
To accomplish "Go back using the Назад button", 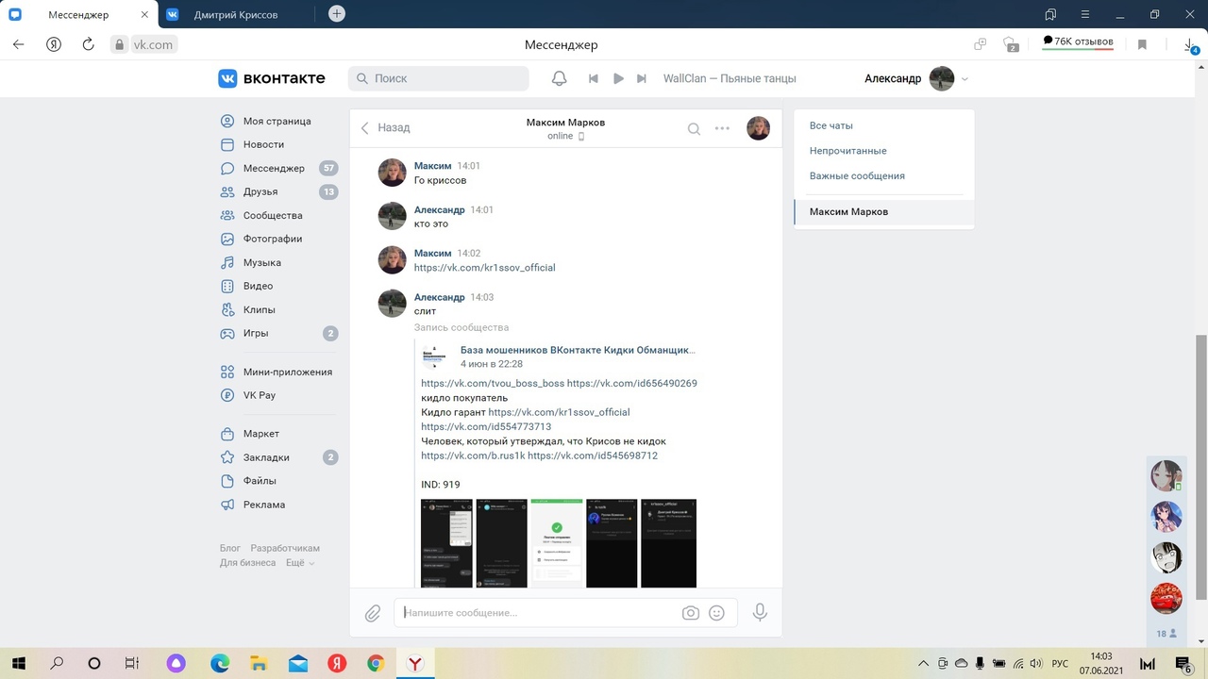I will [x=386, y=128].
